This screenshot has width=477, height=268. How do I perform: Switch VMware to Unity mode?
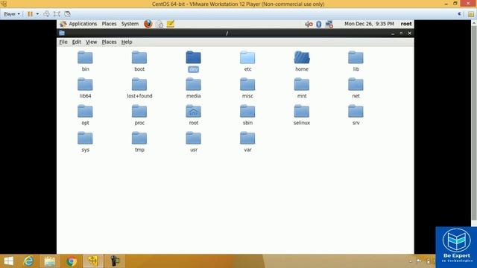point(68,14)
